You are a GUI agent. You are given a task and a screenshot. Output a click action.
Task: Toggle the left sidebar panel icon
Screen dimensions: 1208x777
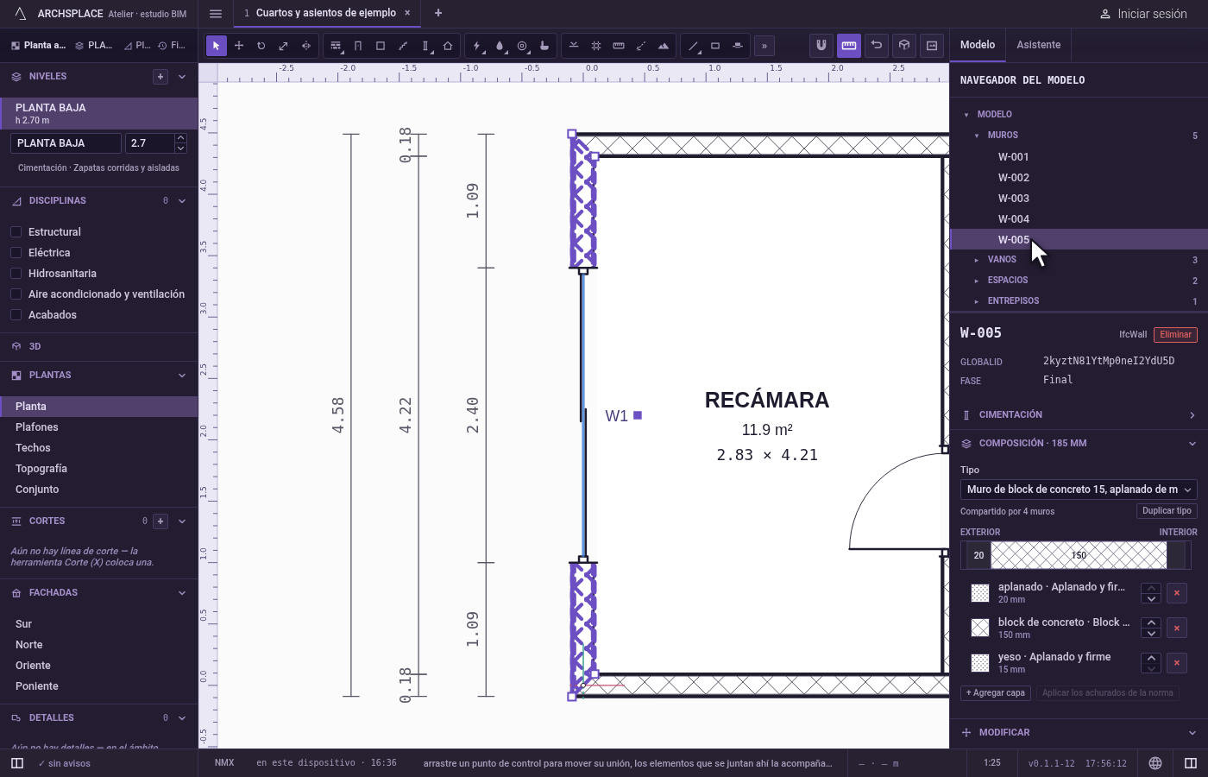pyautogui.click(x=17, y=763)
